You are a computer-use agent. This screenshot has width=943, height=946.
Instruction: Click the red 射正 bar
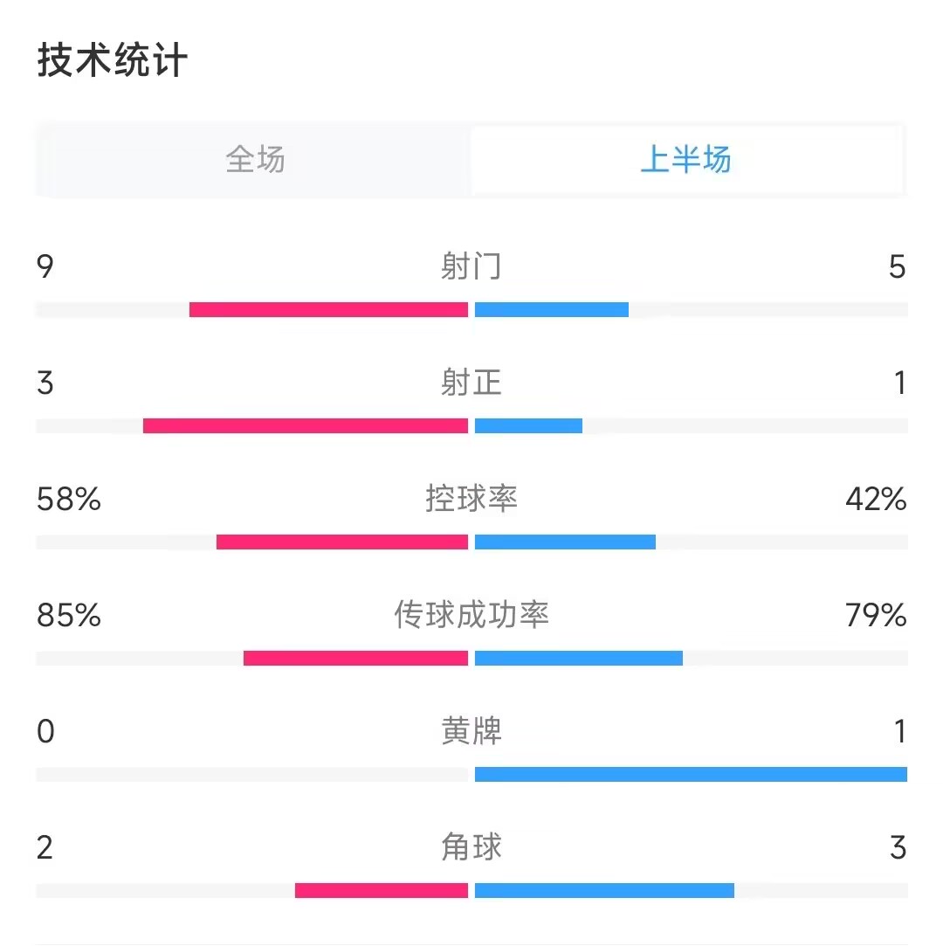306,426
